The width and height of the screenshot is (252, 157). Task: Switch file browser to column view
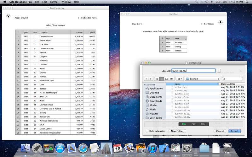tap(166, 79)
